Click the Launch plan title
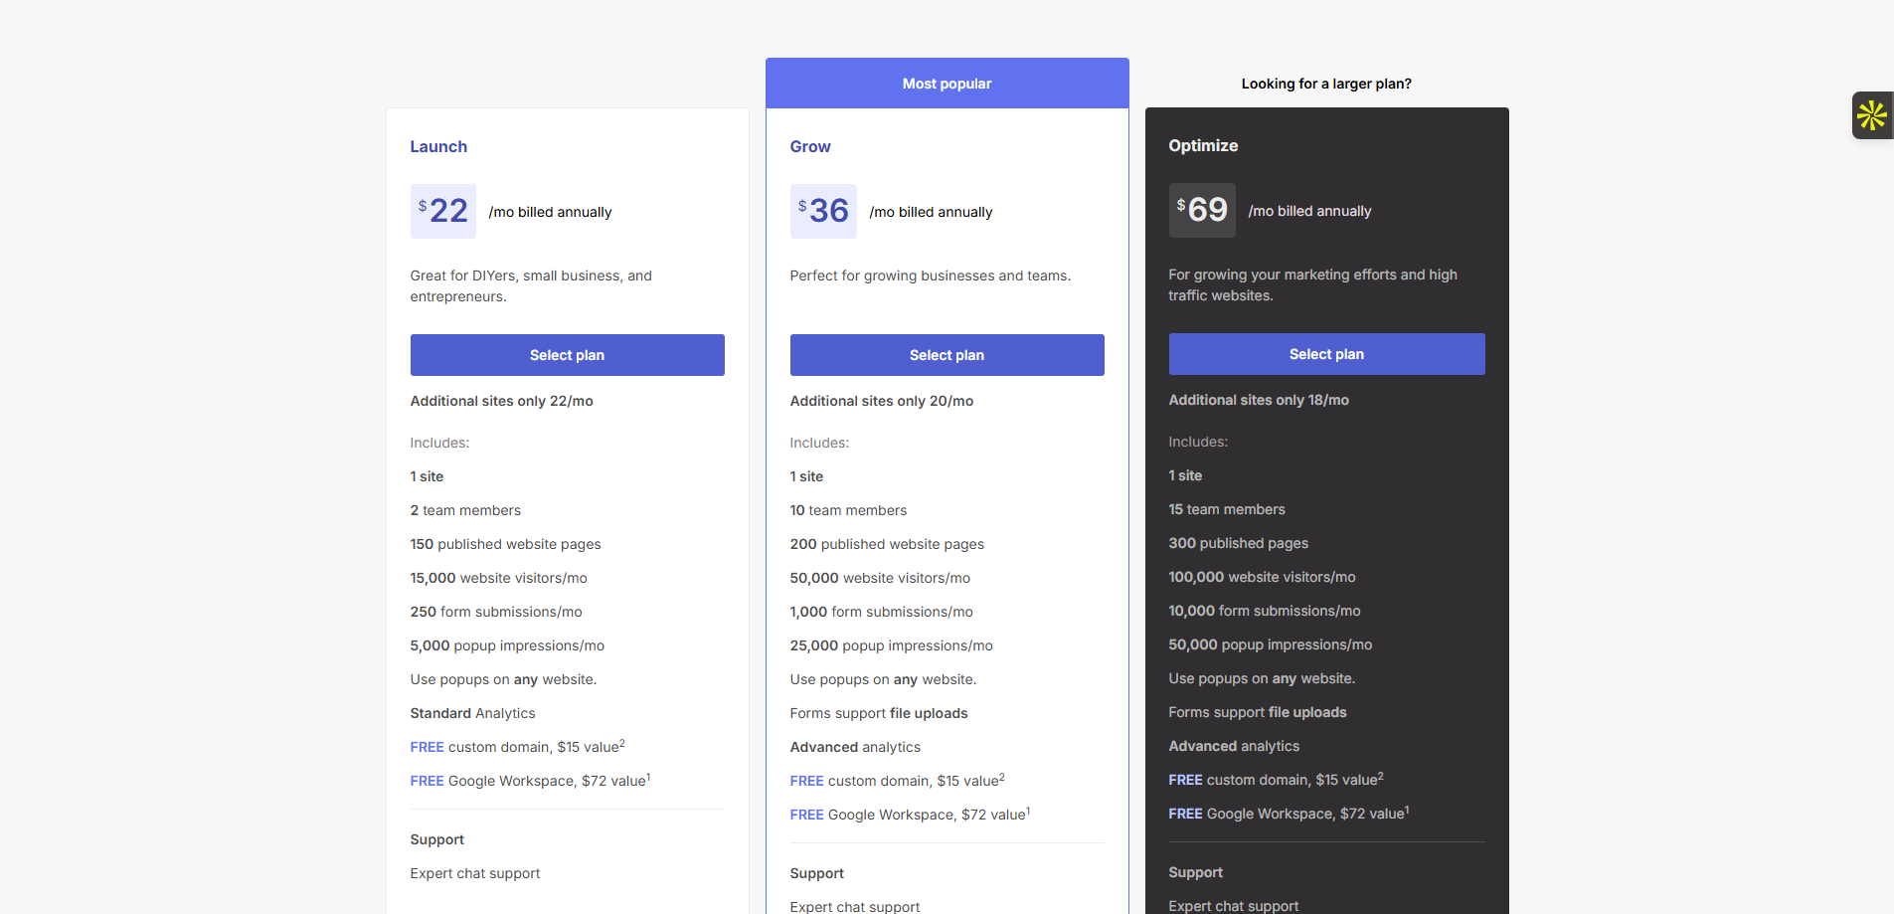The width and height of the screenshot is (1894, 914). tap(438, 146)
